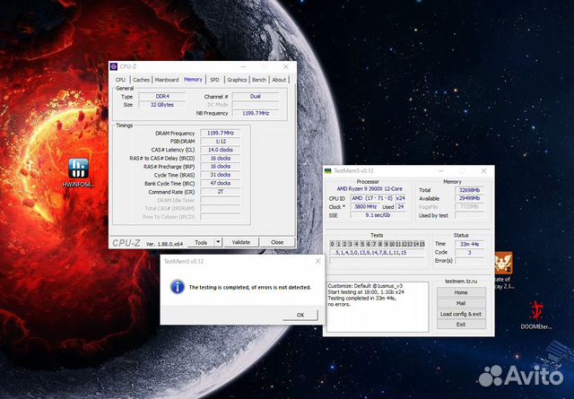Click the TestMem5 log text area
The width and height of the screenshot is (574, 399).
[378, 307]
